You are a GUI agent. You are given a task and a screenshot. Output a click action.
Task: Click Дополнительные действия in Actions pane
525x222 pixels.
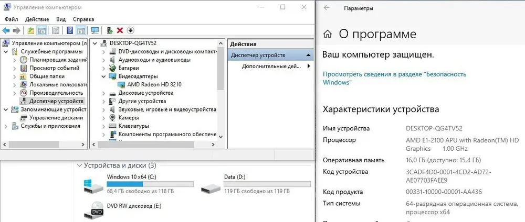tap(271, 66)
